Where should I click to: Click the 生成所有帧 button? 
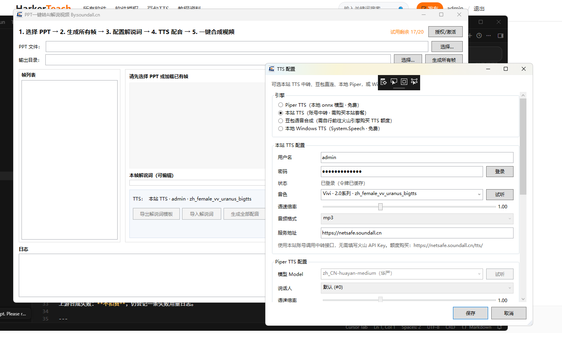pos(444,60)
